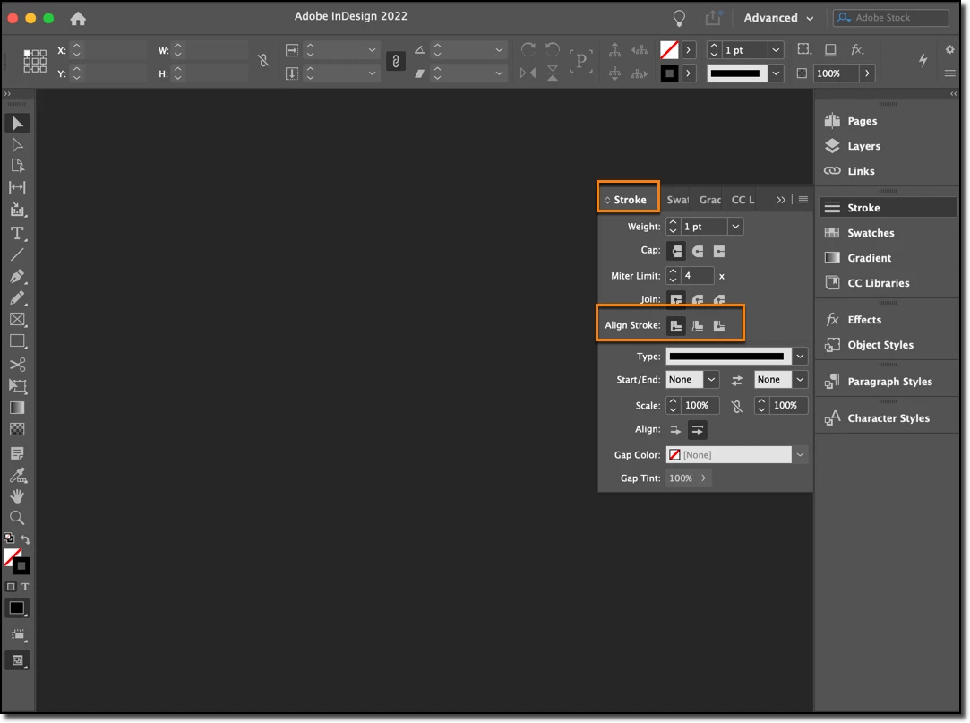
Task: Click the Gap Color None swatch
Action: [675, 455]
